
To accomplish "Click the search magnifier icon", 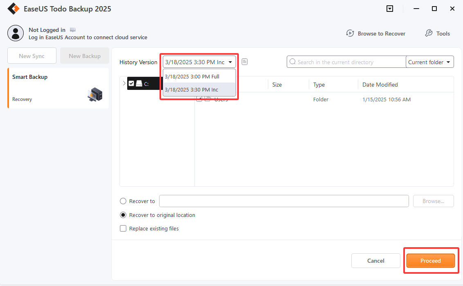I will pos(292,62).
